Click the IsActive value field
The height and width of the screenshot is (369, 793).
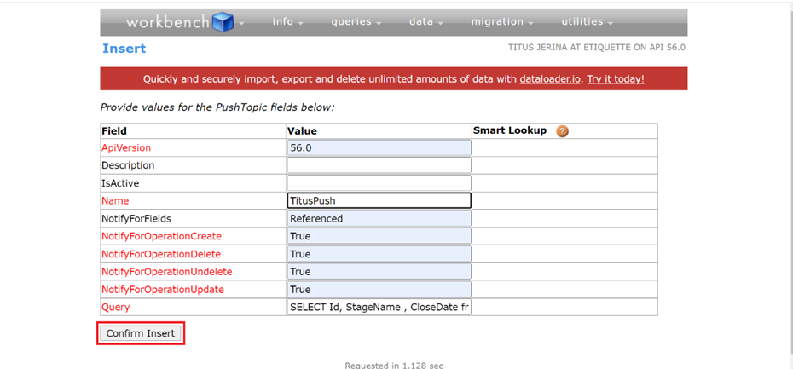[x=379, y=182]
